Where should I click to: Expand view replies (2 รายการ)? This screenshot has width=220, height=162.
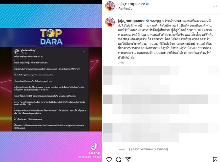tap(148, 149)
